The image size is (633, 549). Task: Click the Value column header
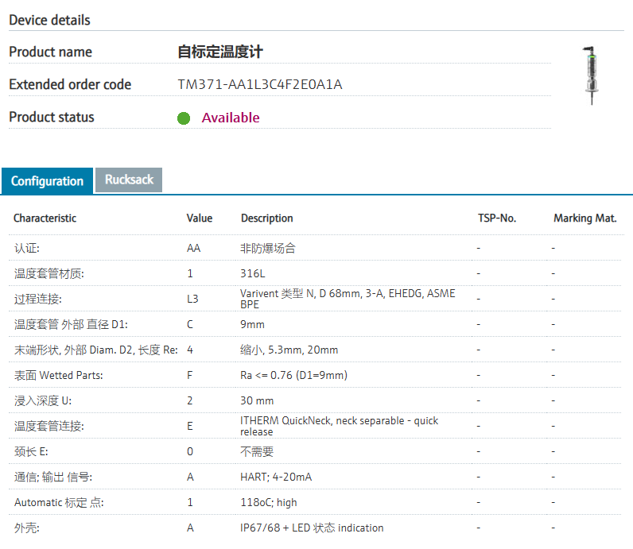tap(200, 218)
